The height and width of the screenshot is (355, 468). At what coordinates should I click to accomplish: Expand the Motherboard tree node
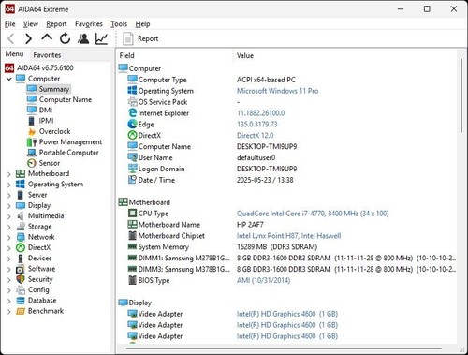(9, 174)
